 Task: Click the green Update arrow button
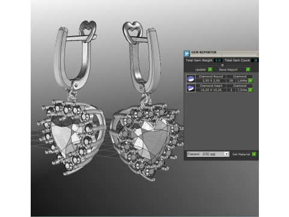[210, 69]
